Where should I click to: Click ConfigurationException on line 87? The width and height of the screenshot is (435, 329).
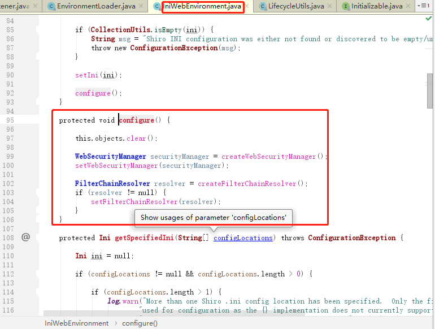click(x=174, y=47)
